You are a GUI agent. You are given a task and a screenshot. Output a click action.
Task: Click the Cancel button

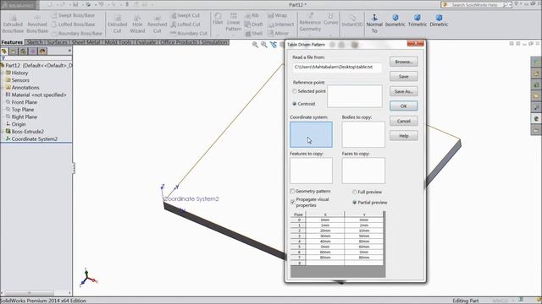pos(403,121)
